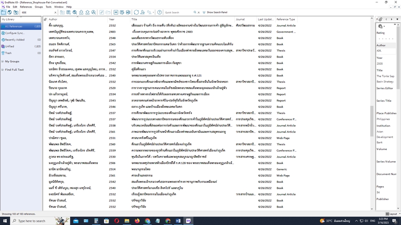401x225 pixels.
Task: Open the Tools menu
Action: (48, 7)
